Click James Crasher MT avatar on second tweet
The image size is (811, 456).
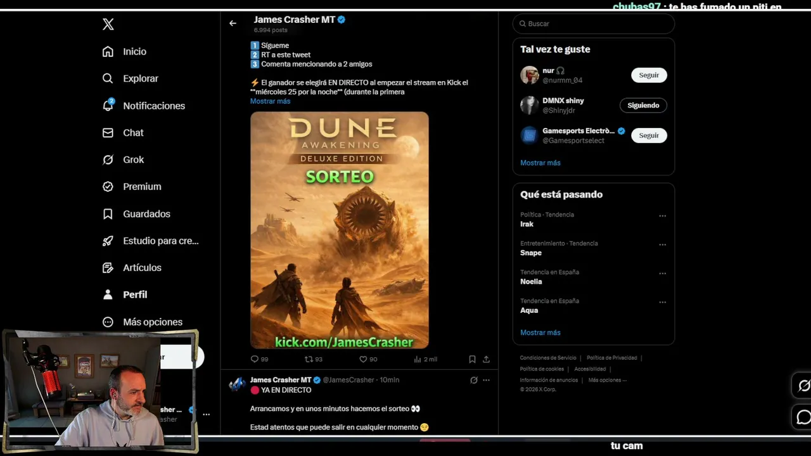click(x=237, y=384)
